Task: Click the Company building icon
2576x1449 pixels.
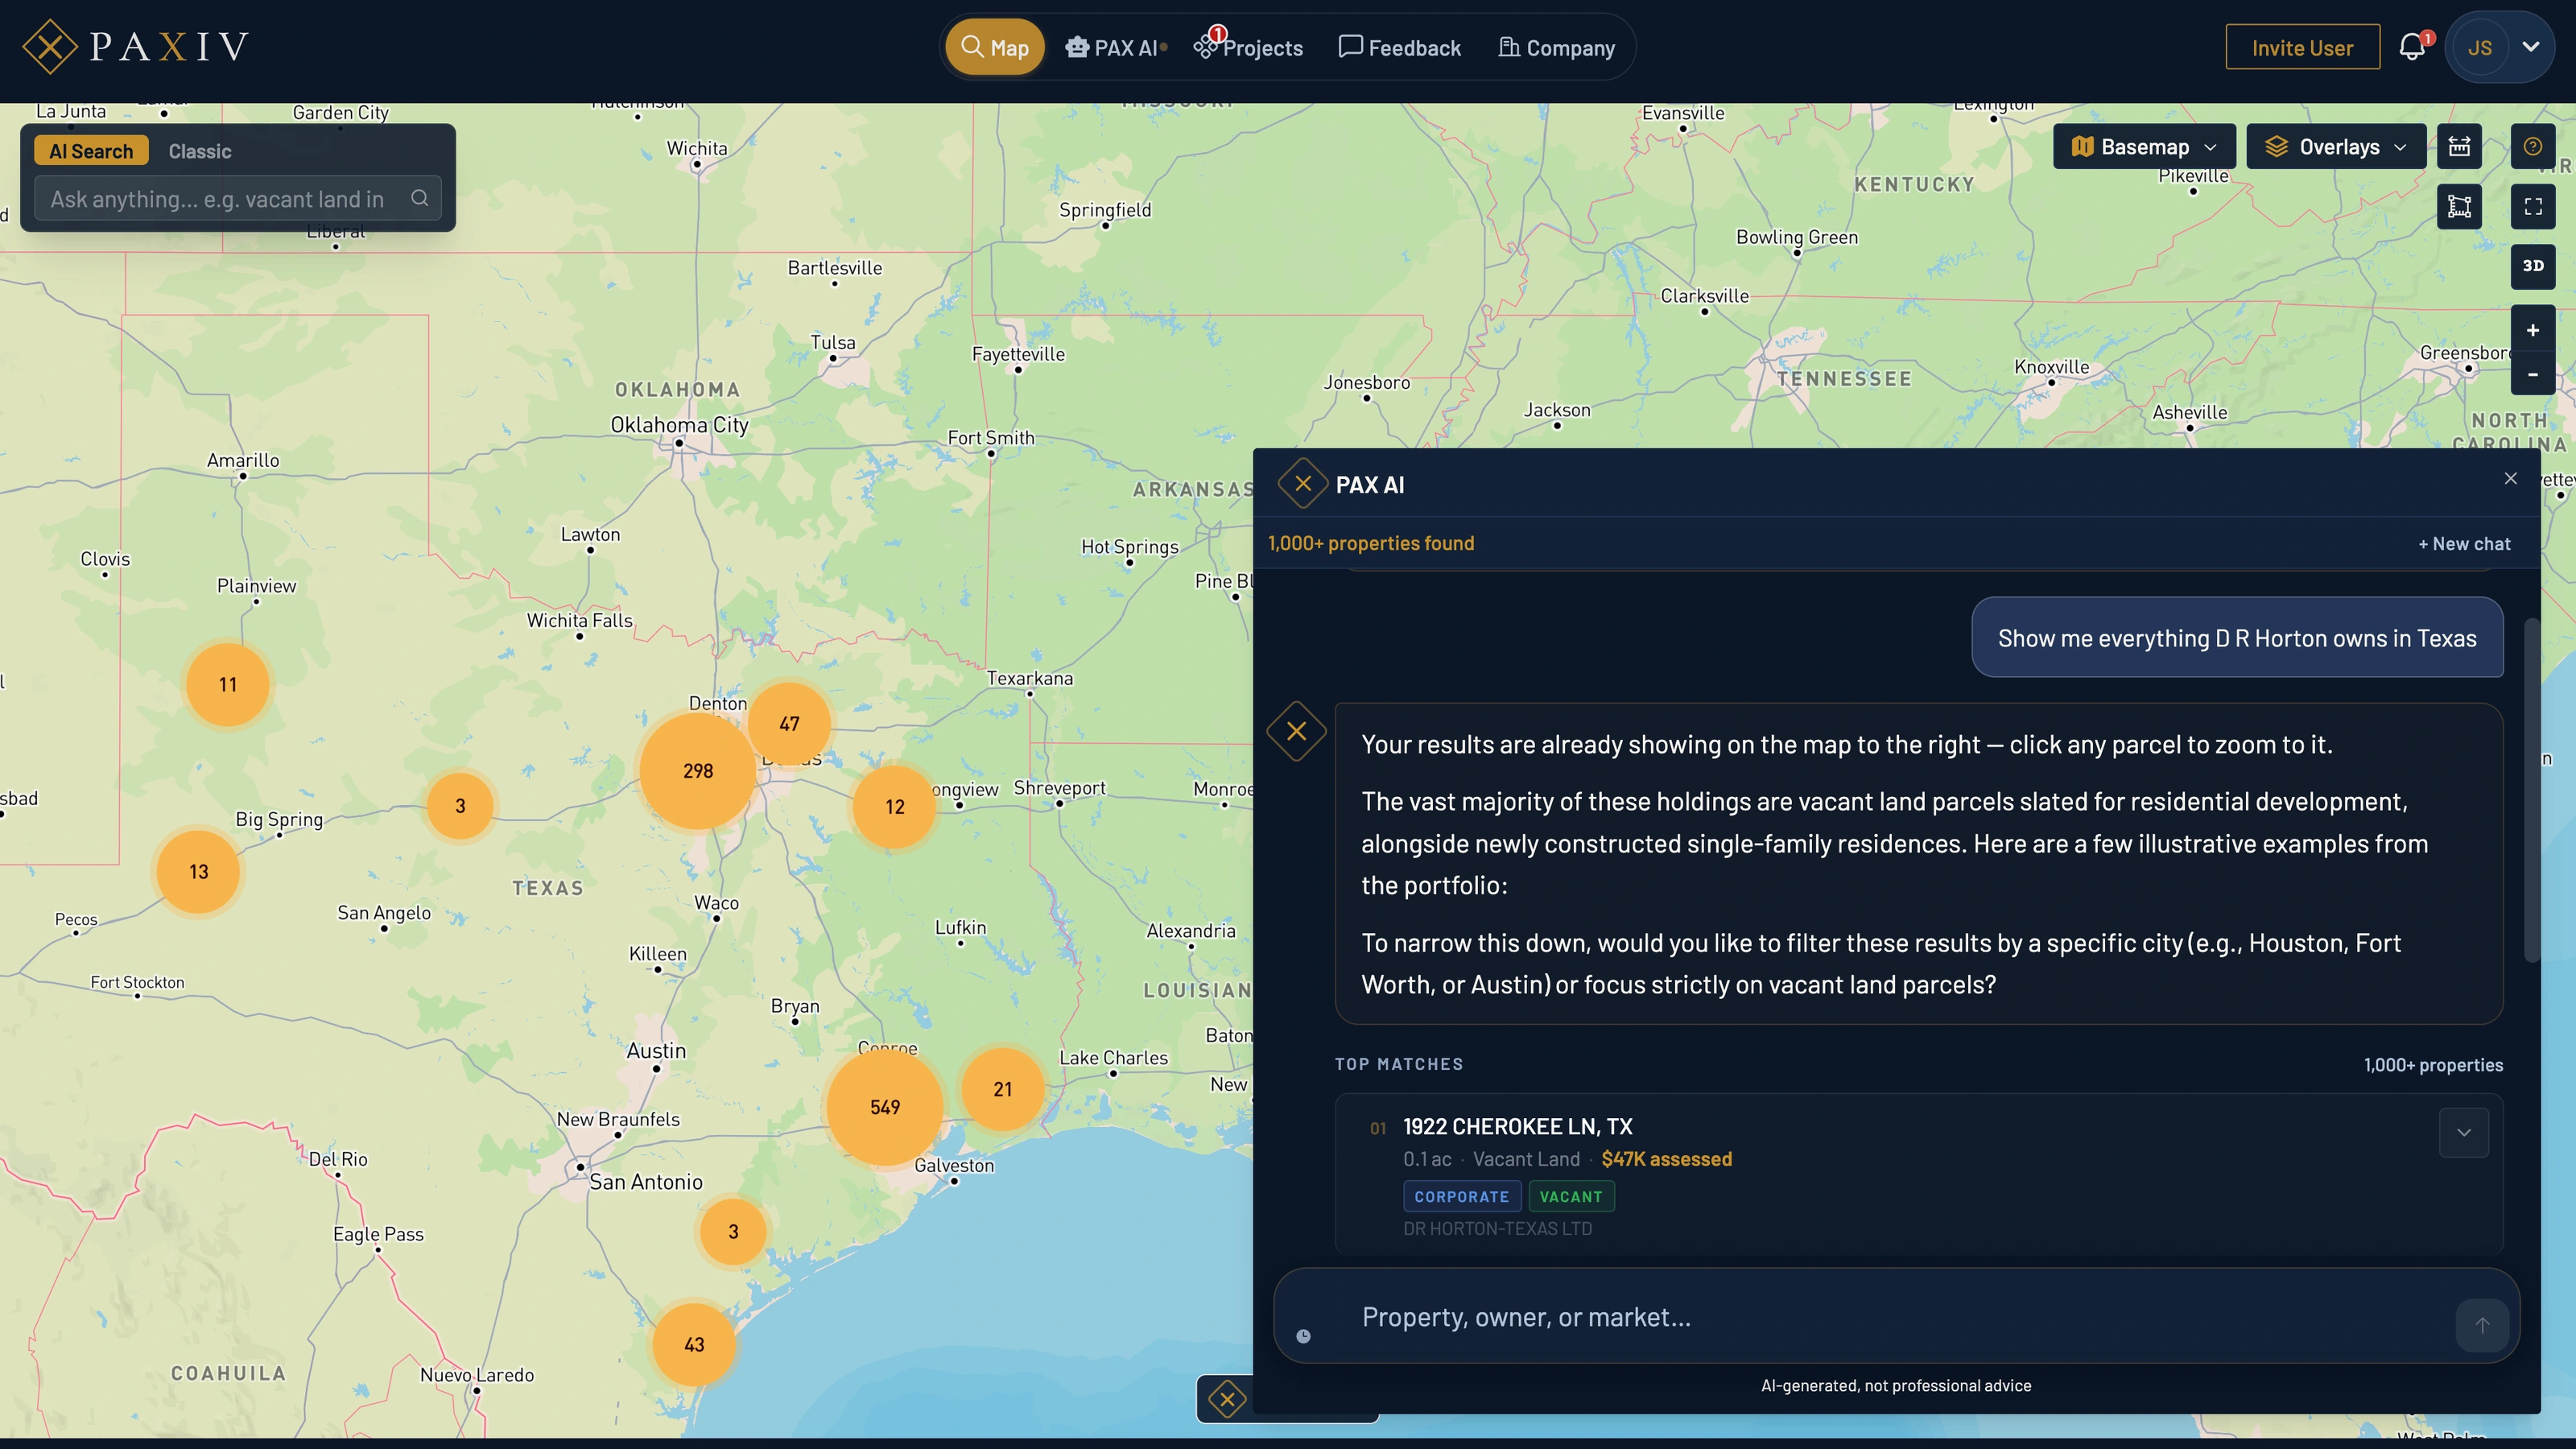Action: [x=1508, y=47]
